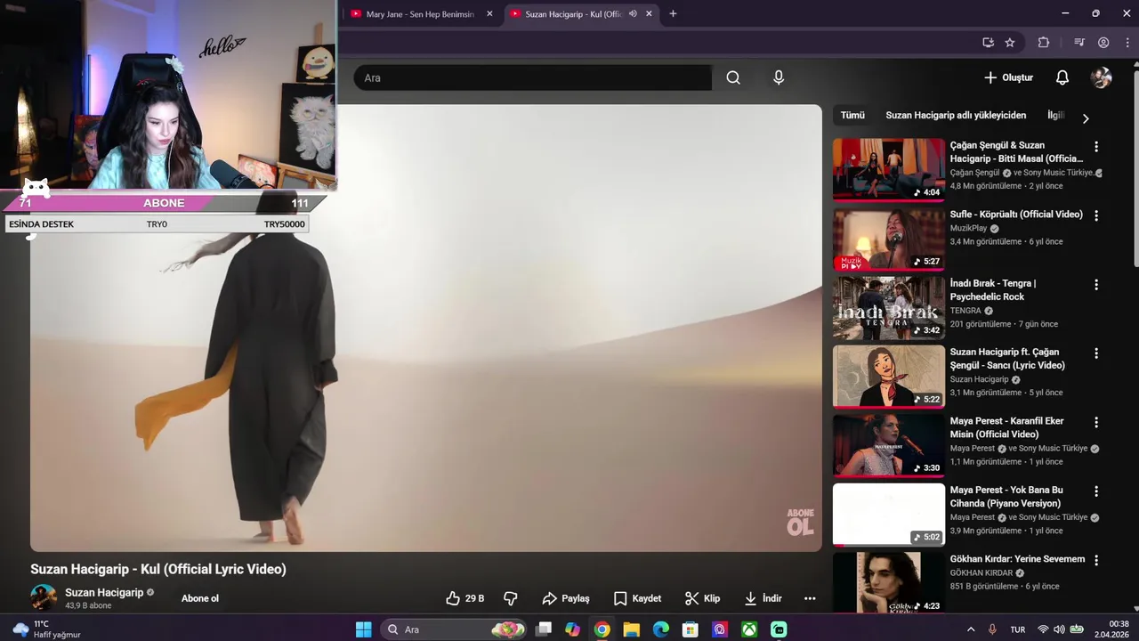
Task: Click the speaker volume tray icon
Action: click(x=1059, y=629)
